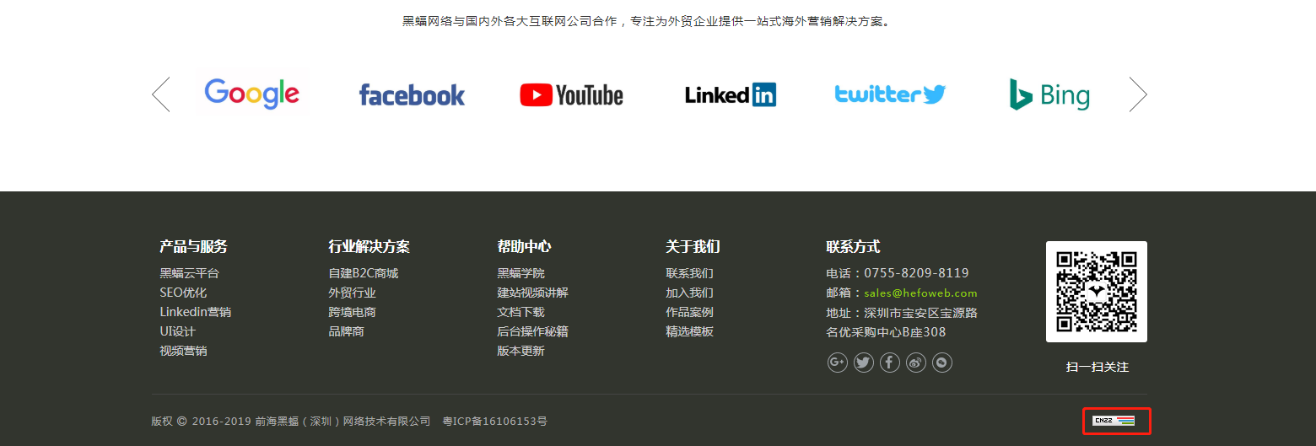
Task: Go to 自建B2C商城 solution page
Action: (363, 273)
